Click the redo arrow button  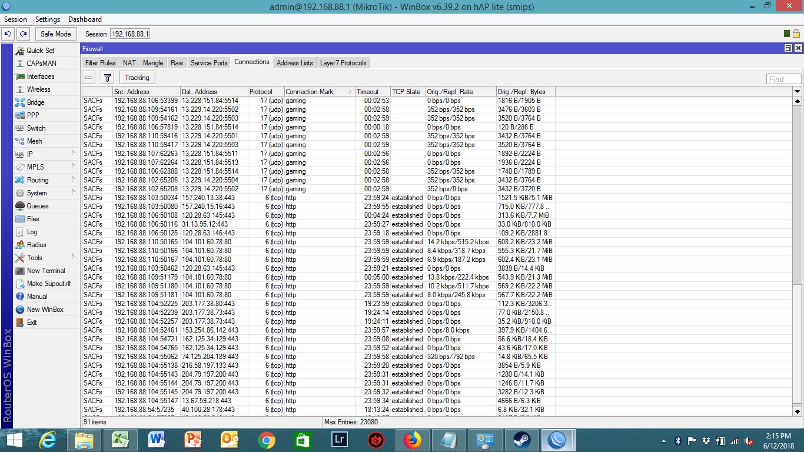tap(23, 34)
